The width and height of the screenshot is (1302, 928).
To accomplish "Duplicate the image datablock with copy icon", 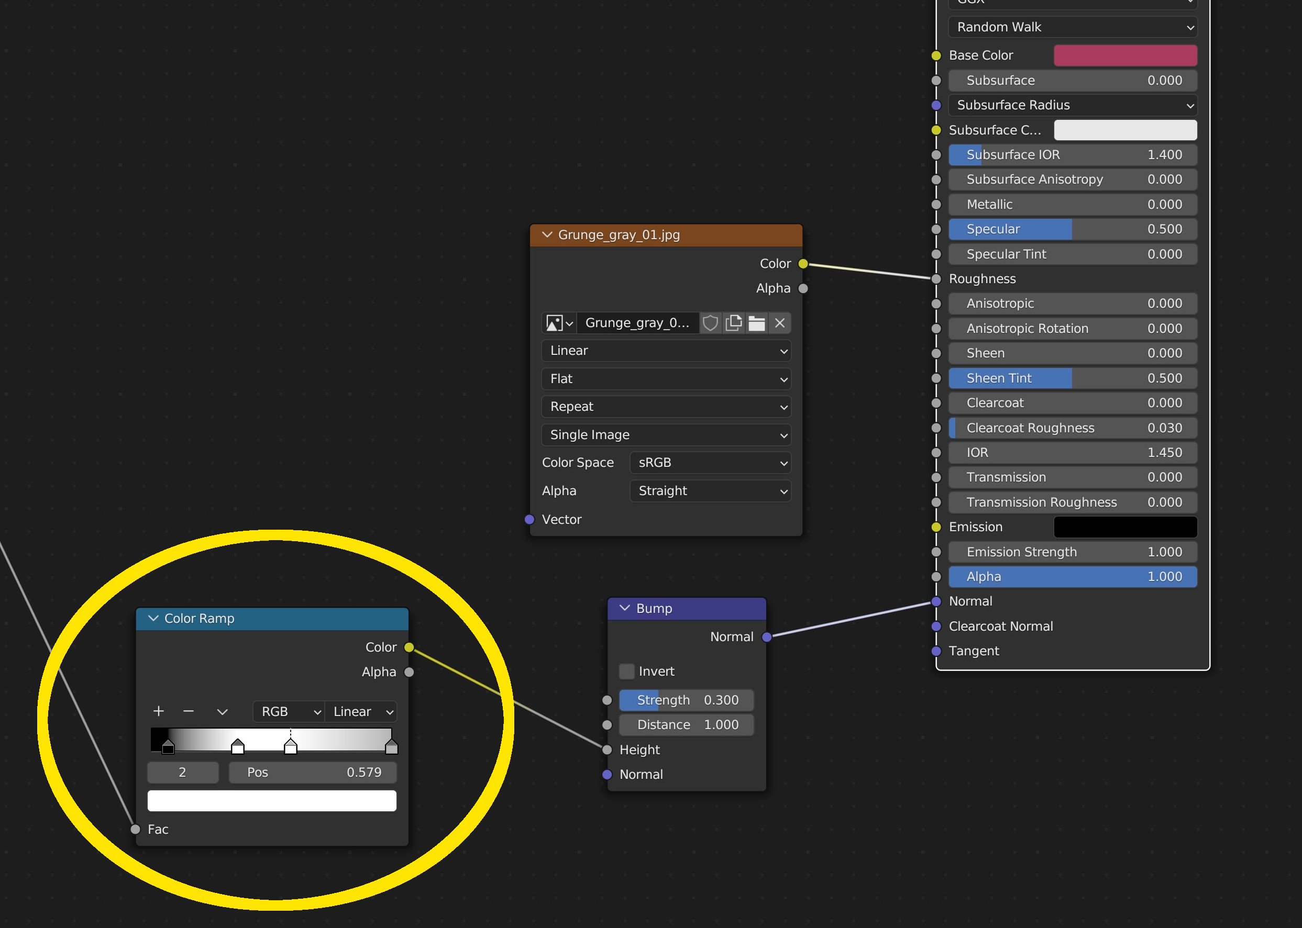I will (x=734, y=322).
